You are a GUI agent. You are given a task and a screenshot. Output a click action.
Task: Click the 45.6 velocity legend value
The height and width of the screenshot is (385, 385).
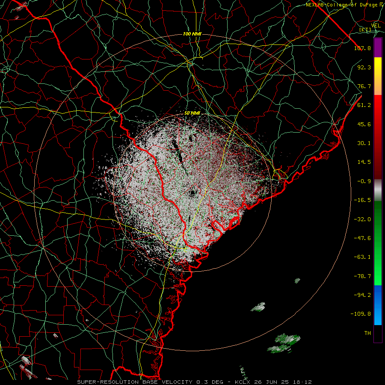364,124
